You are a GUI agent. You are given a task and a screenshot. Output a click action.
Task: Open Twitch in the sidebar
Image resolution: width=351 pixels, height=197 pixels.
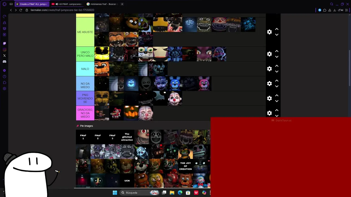coord(4,44)
